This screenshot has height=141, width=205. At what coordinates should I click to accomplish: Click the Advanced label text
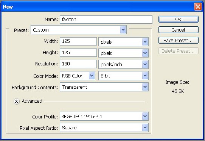pyautogui.click(x=32, y=101)
